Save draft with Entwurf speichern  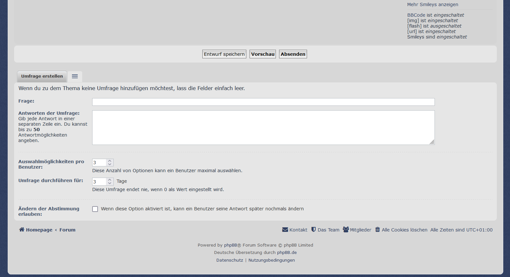224,54
